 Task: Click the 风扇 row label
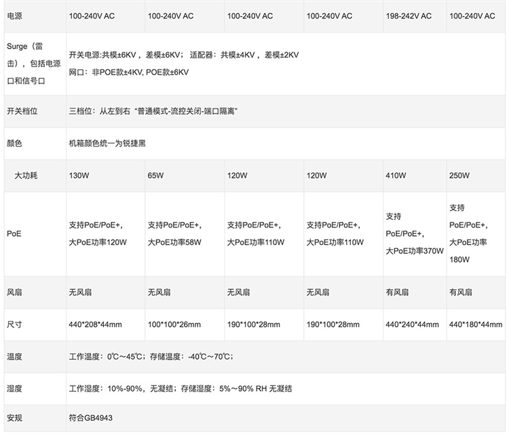(x=14, y=292)
